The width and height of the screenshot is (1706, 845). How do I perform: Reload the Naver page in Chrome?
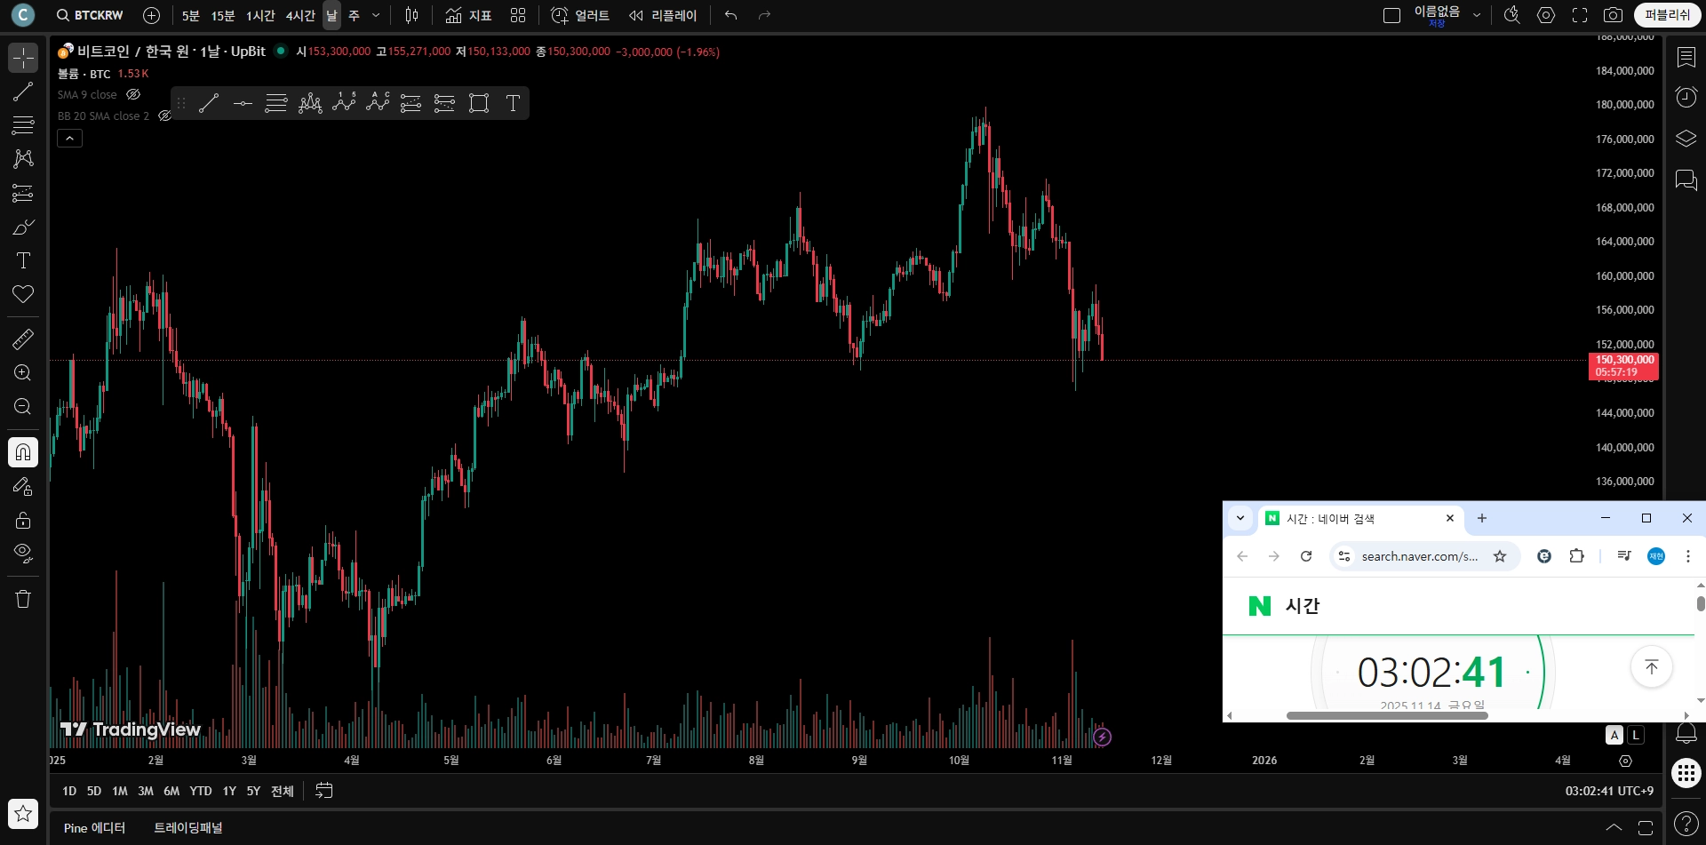coord(1306,556)
